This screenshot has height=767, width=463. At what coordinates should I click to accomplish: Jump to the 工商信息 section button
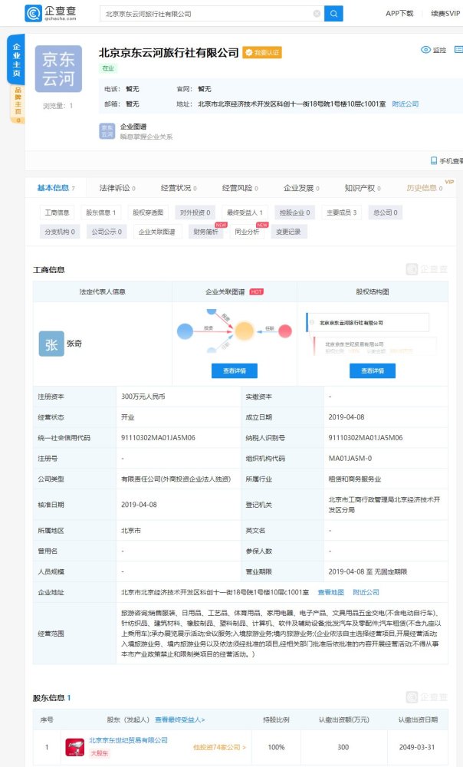point(57,212)
